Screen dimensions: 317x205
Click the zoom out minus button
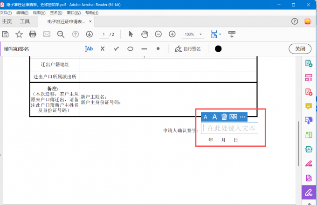[x=158, y=34]
